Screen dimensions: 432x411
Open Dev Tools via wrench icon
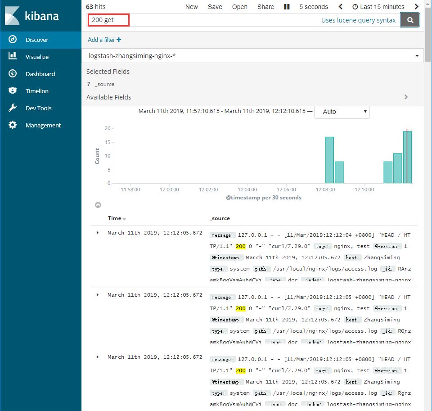(13, 108)
